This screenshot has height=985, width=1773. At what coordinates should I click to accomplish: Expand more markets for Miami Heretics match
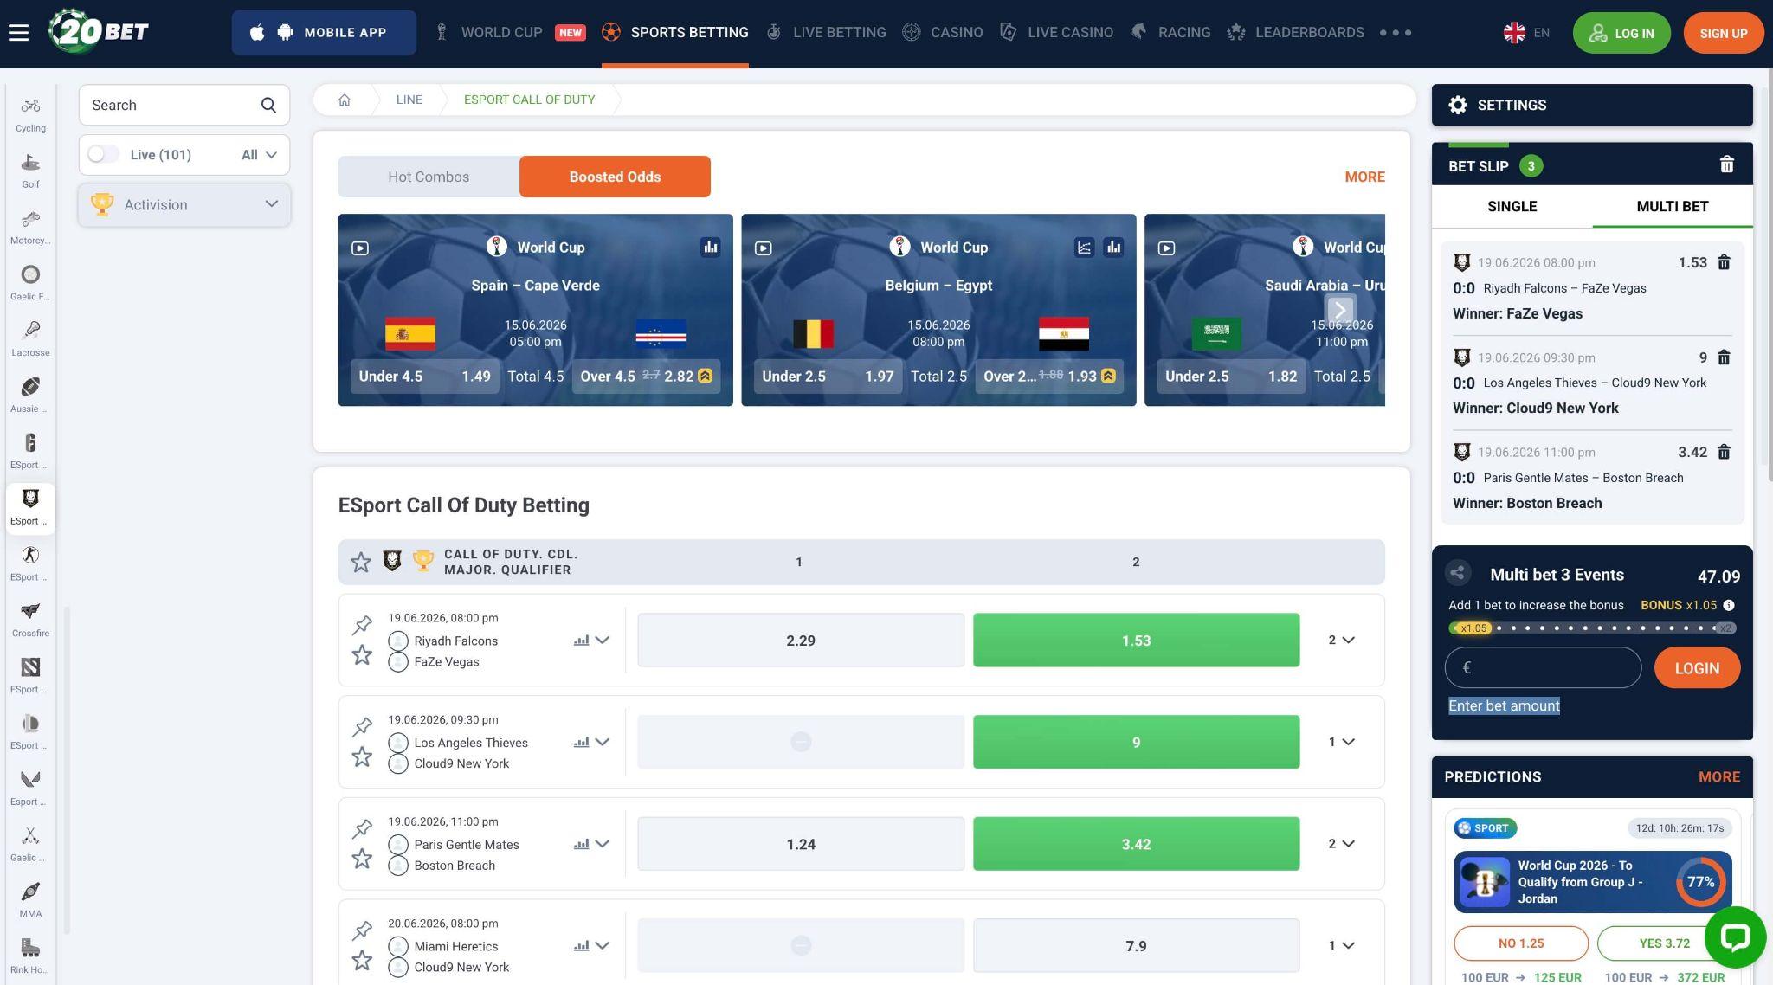1341,945
